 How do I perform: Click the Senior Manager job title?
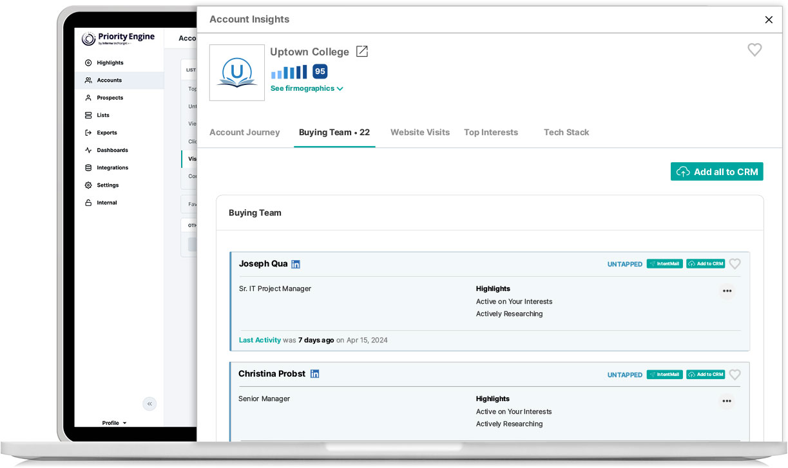click(264, 399)
